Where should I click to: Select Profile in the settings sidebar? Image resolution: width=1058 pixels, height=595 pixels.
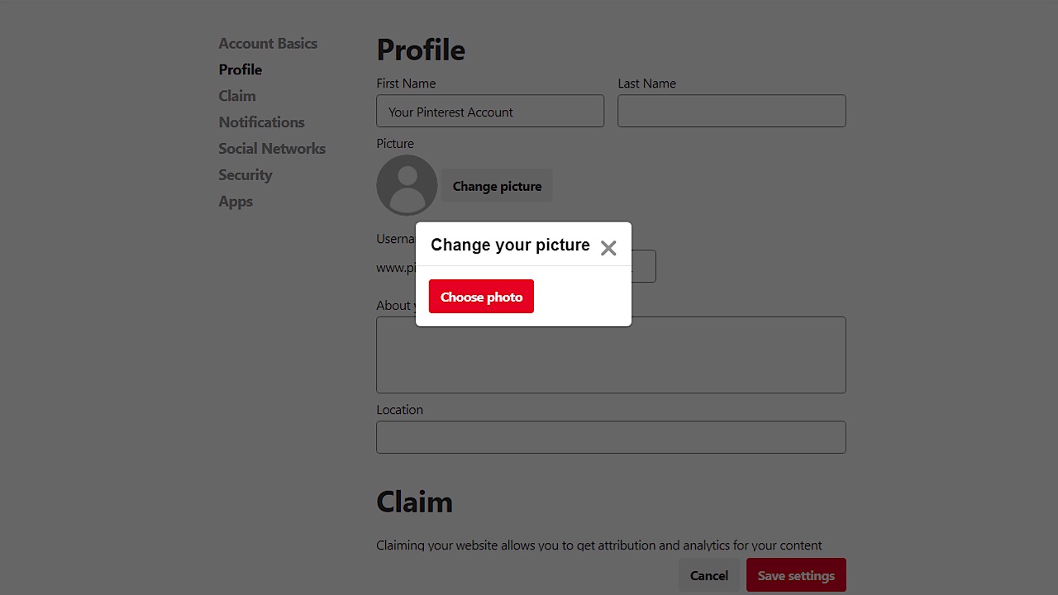click(240, 69)
